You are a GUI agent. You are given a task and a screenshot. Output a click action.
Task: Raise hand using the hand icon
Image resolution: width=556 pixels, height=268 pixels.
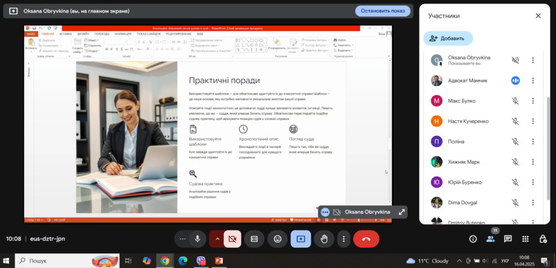[324, 239]
